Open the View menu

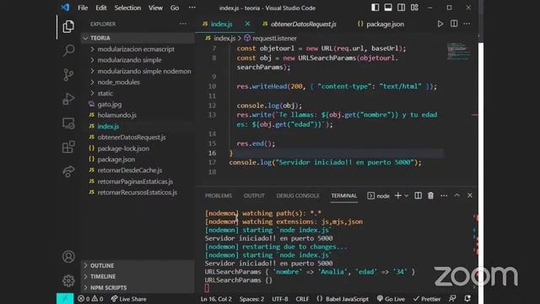pyautogui.click(x=155, y=8)
